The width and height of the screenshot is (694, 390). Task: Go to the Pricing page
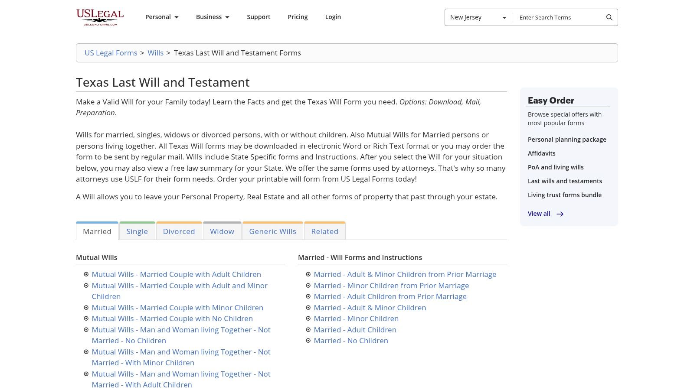click(x=298, y=17)
